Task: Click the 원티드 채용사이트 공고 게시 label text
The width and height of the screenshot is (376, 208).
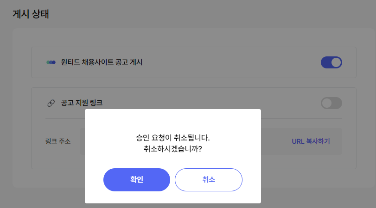Action: tap(102, 62)
